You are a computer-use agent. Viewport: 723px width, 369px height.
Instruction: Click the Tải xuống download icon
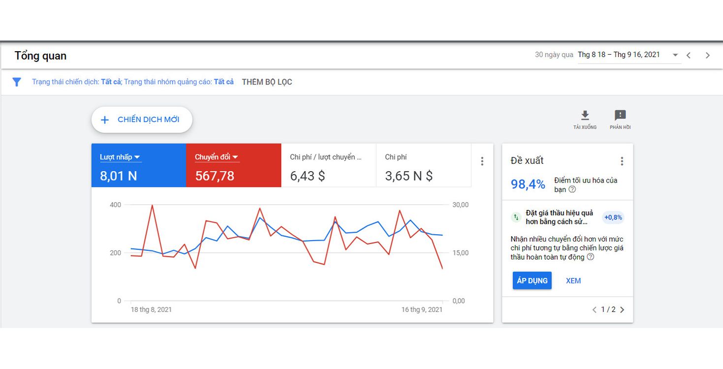click(x=585, y=116)
